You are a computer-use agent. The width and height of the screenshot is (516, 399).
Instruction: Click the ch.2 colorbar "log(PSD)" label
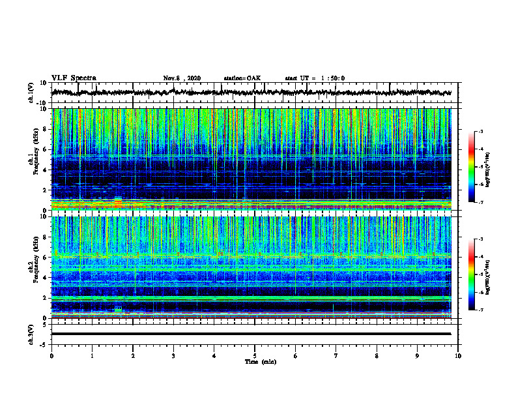click(x=487, y=277)
